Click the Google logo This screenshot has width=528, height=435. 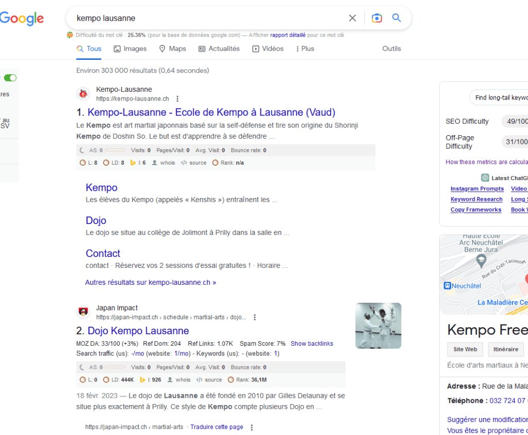coord(22,18)
